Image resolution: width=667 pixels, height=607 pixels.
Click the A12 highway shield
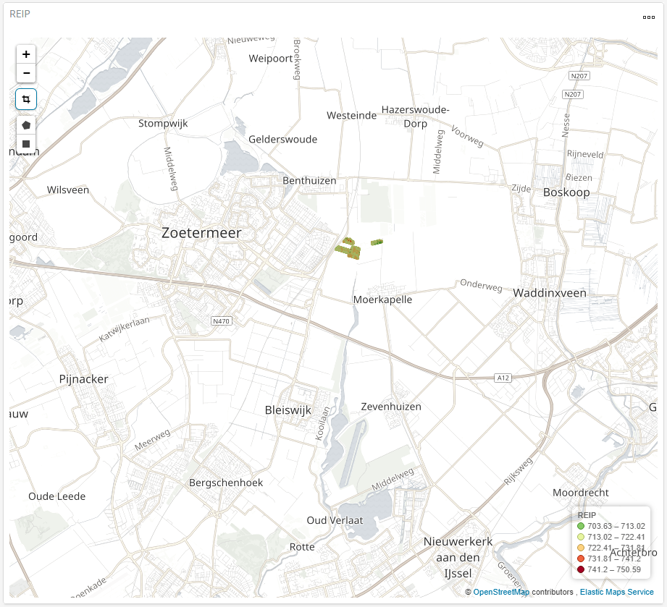tap(503, 378)
